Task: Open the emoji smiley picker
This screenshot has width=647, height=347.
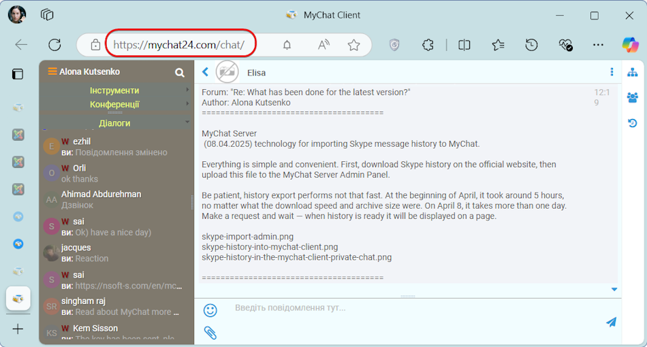Action: point(210,310)
